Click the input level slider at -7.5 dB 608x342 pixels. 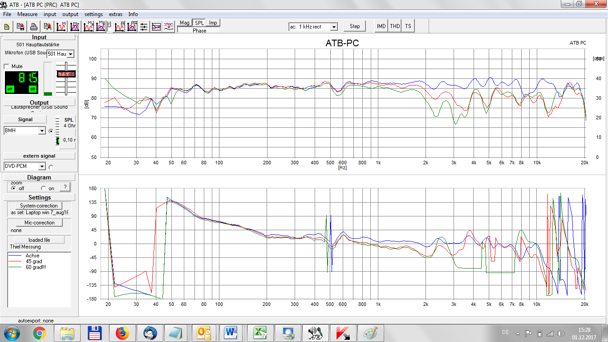coord(66,75)
